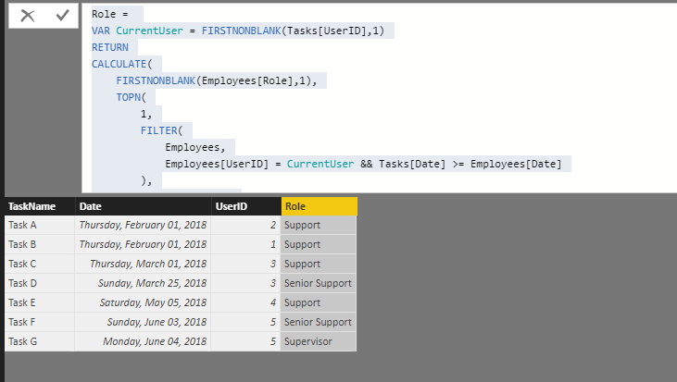Select the Date column header
This screenshot has width=677, height=382.
click(143, 206)
